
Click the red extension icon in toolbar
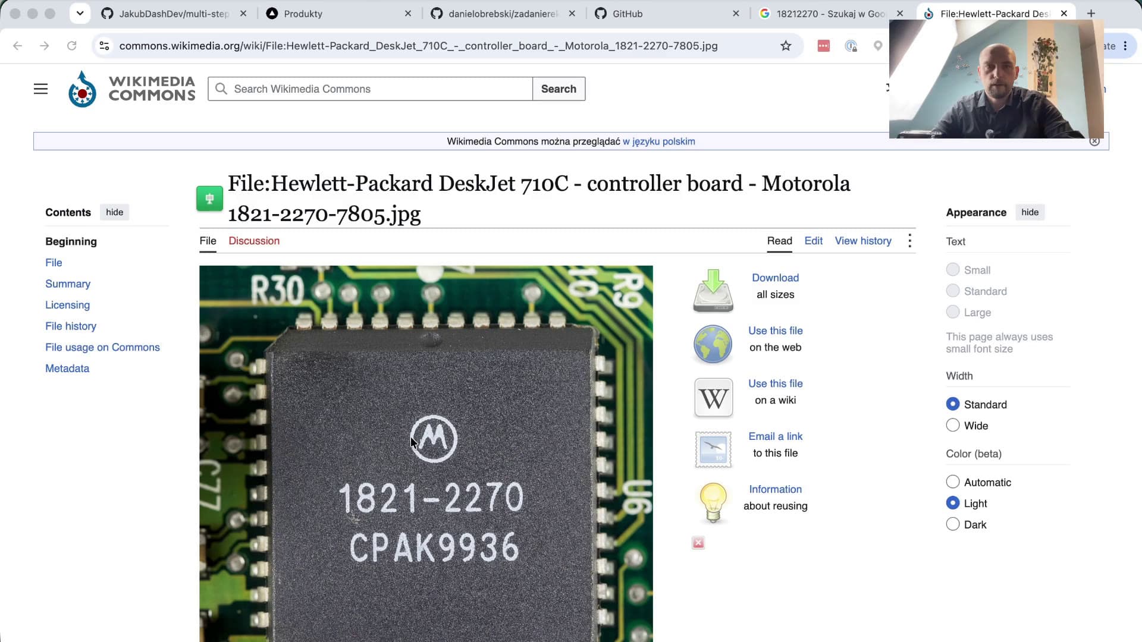[x=823, y=46]
